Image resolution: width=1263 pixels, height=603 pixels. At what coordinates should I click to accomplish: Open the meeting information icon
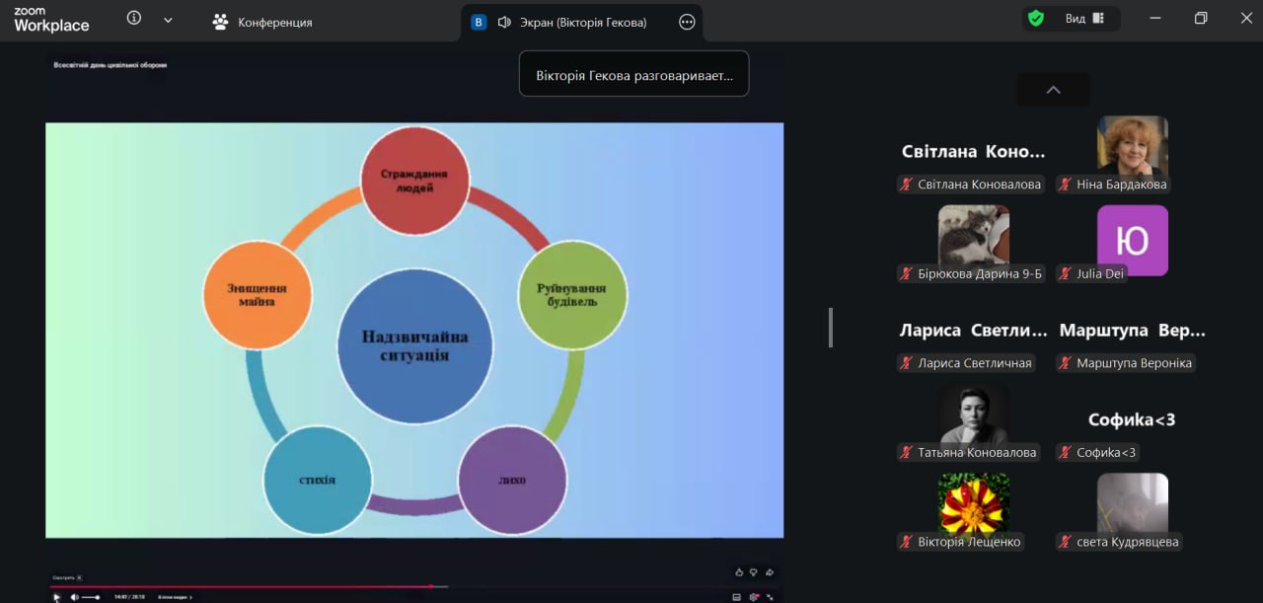click(134, 19)
